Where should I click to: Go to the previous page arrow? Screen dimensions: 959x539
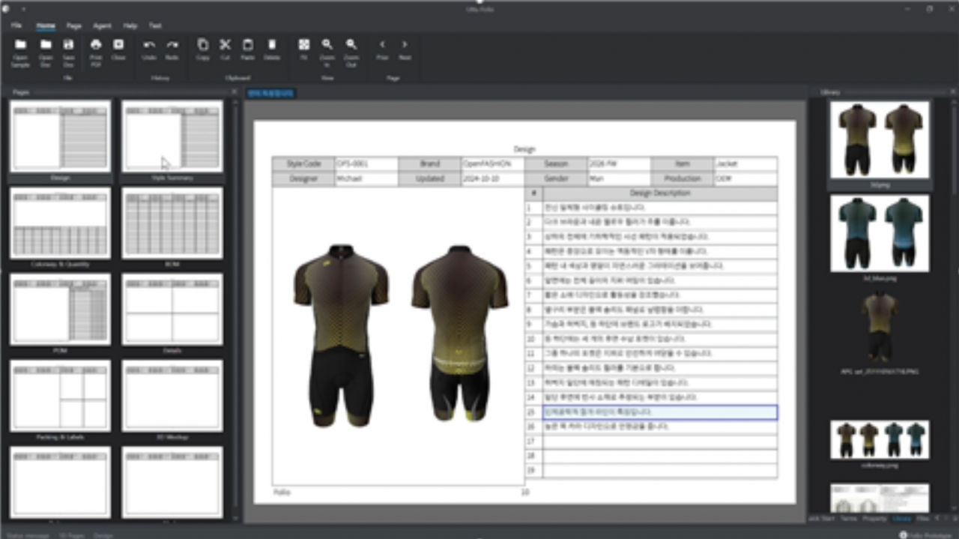tap(382, 46)
